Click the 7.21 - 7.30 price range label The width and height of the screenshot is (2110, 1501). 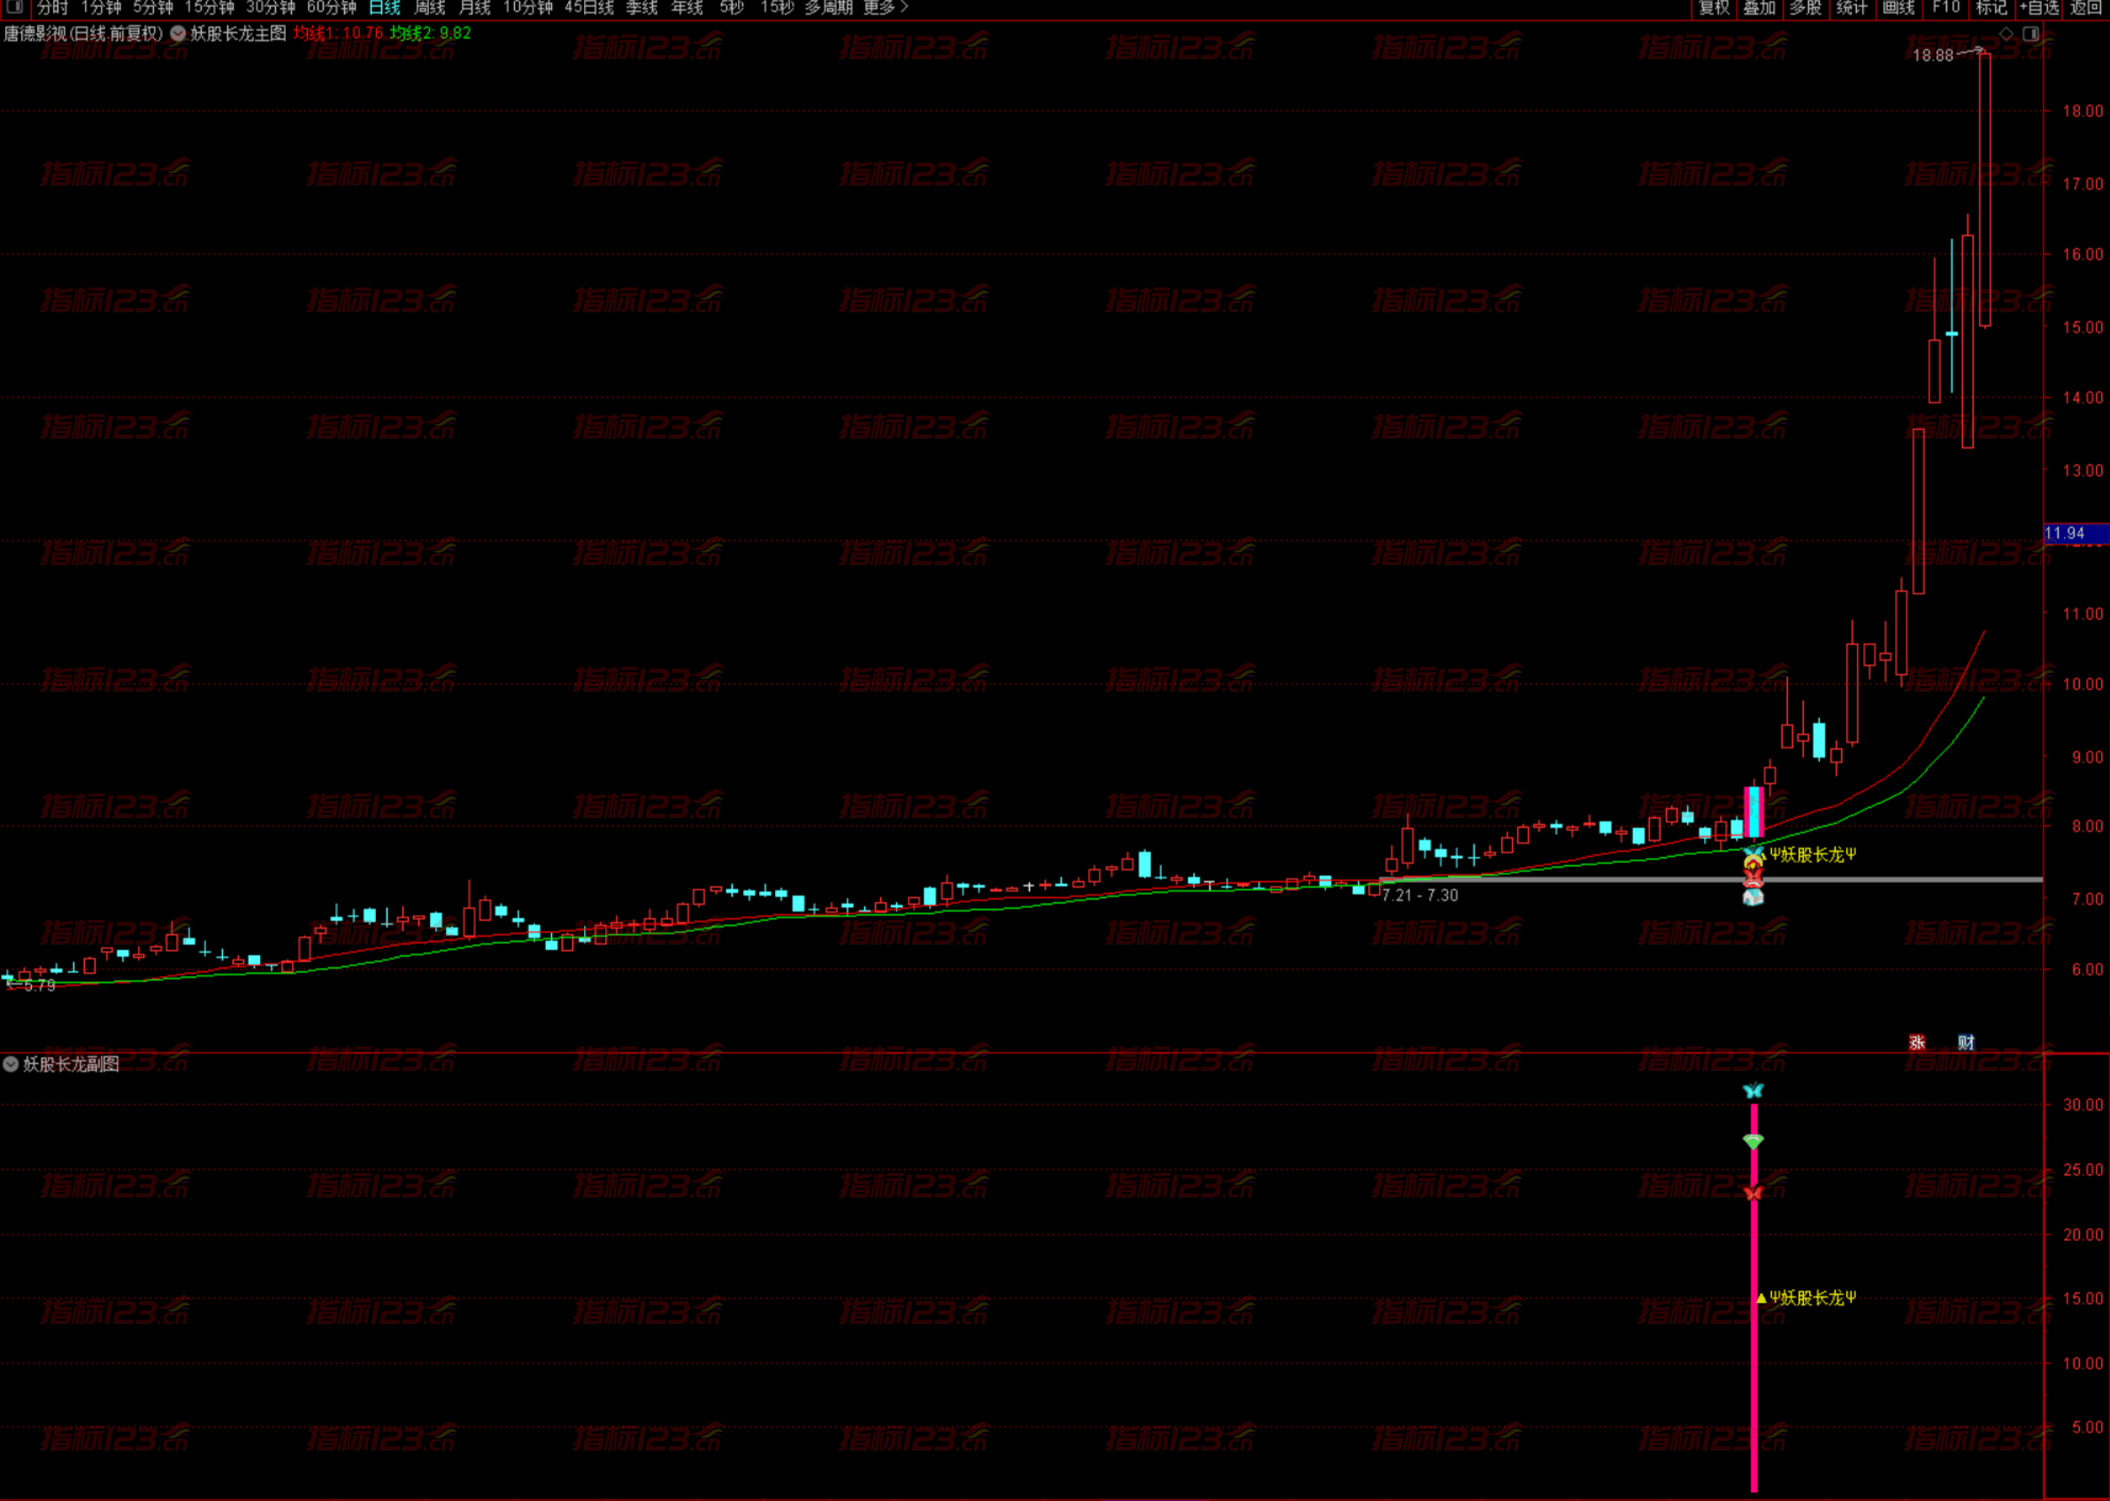(x=1420, y=895)
